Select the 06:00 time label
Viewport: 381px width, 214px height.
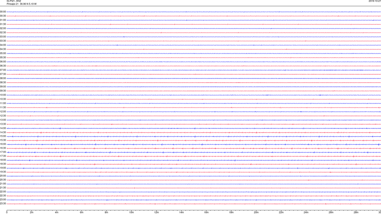3,62
